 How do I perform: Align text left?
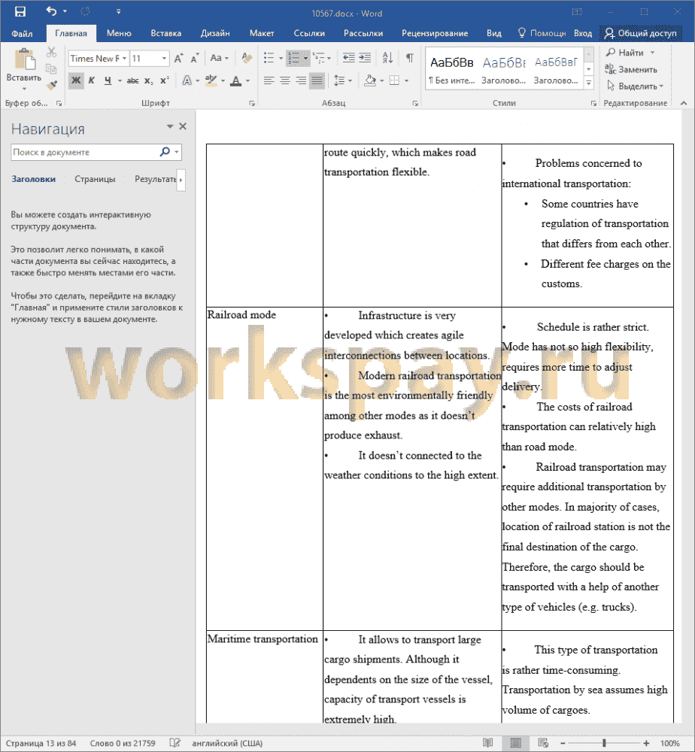click(x=269, y=80)
